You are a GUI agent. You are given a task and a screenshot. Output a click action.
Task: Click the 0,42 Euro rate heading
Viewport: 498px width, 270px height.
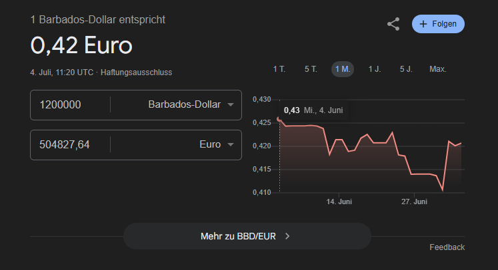81,46
